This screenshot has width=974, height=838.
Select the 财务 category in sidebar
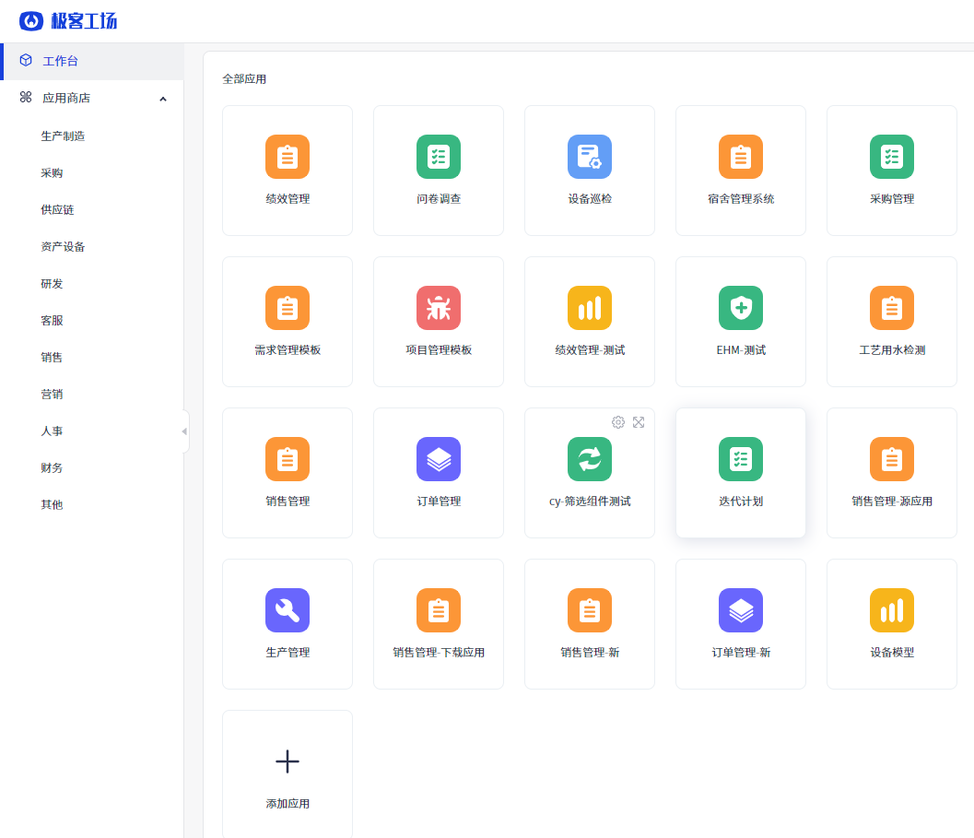pos(52,467)
